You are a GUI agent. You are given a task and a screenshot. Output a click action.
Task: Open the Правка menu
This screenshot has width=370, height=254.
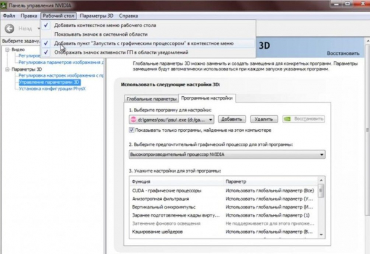(29, 16)
